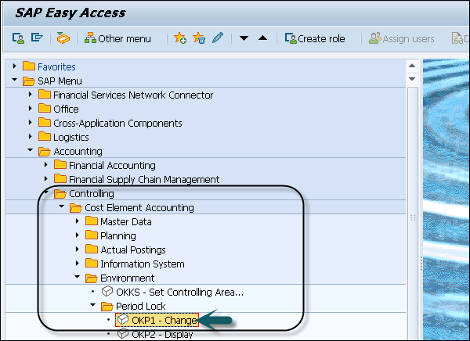The height and width of the screenshot is (341, 470).
Task: Select the Financial Accounting folder
Action: 111,165
